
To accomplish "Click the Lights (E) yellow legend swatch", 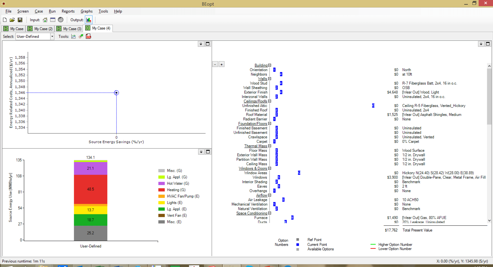I will tap(162, 203).
